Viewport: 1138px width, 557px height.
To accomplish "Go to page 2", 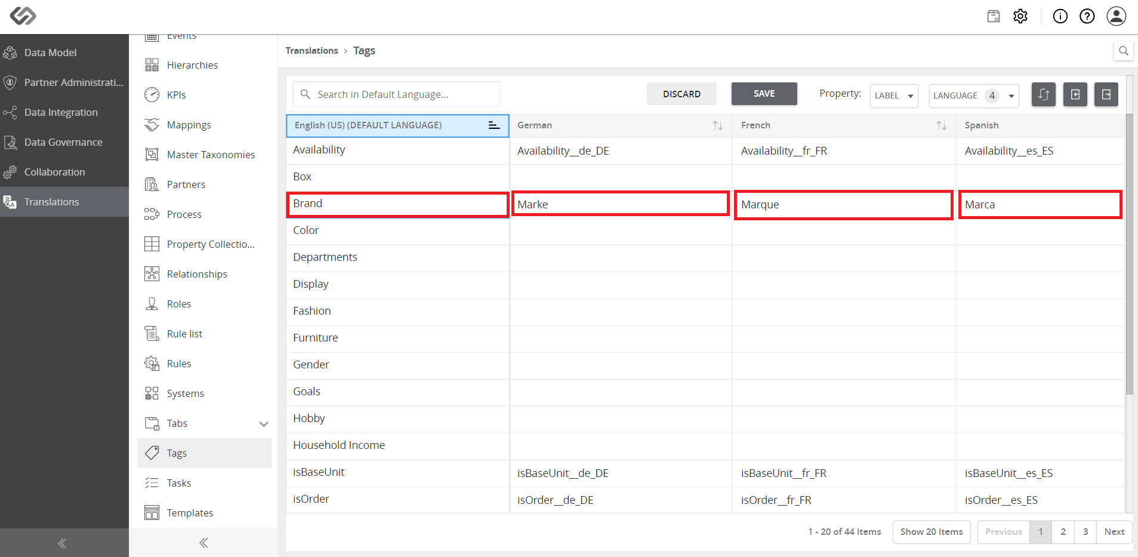I will [x=1063, y=532].
